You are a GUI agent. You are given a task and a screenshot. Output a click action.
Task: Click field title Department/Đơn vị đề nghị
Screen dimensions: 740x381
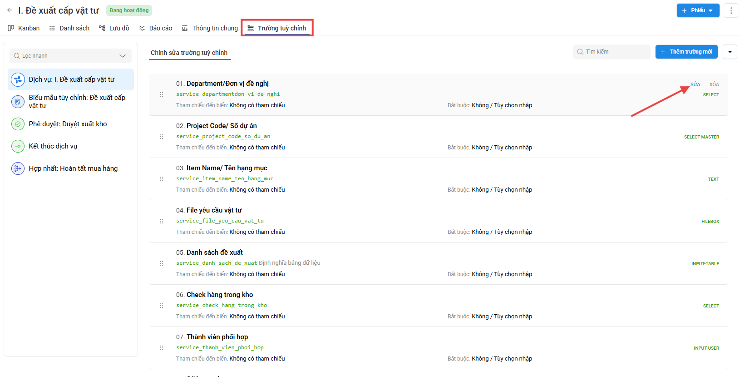pyautogui.click(x=227, y=84)
